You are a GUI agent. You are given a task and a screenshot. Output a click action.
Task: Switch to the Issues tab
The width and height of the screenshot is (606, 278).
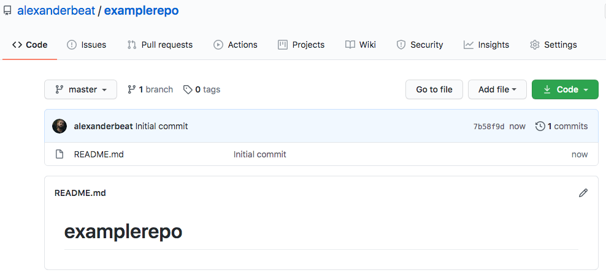tap(86, 45)
